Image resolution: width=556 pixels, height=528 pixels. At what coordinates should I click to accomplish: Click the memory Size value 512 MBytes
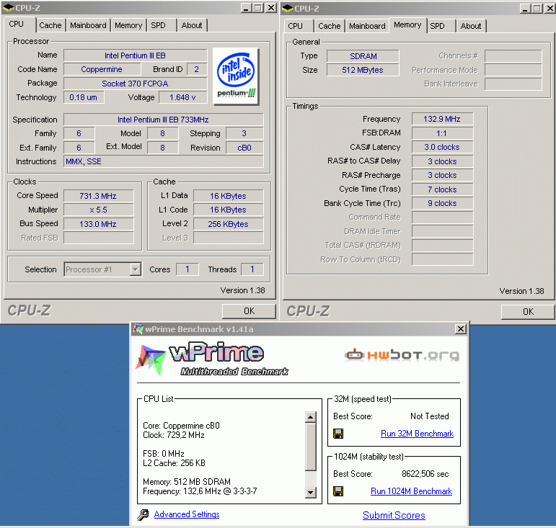click(x=363, y=70)
